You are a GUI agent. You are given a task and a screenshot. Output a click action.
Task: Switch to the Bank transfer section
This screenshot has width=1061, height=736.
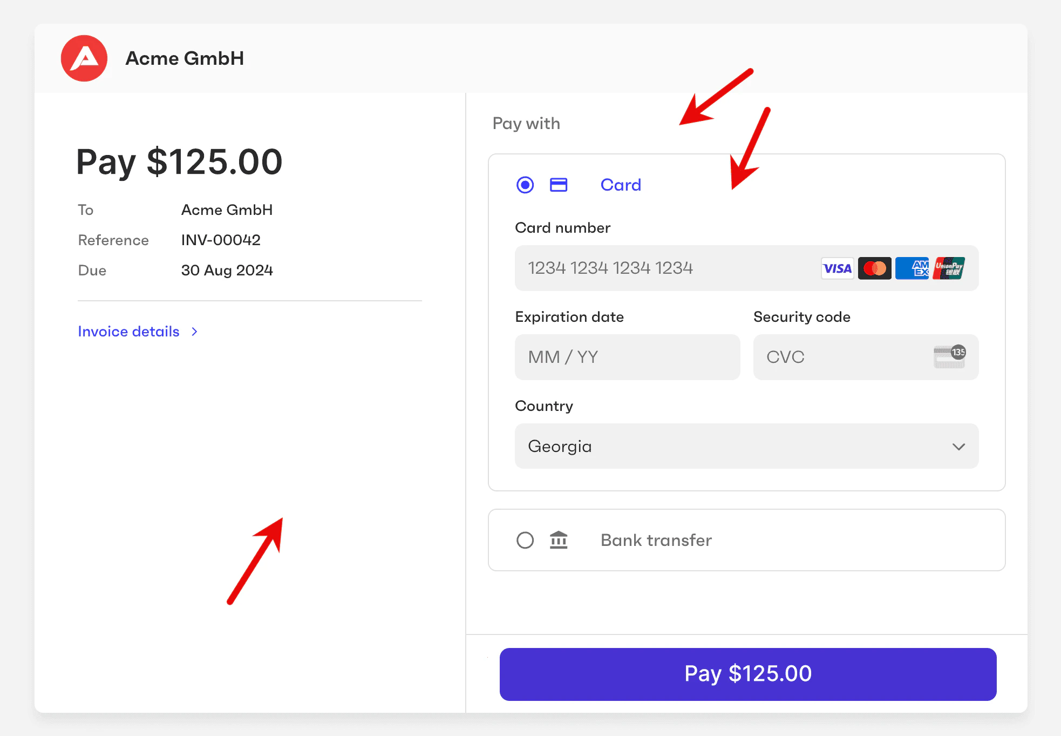(x=656, y=540)
